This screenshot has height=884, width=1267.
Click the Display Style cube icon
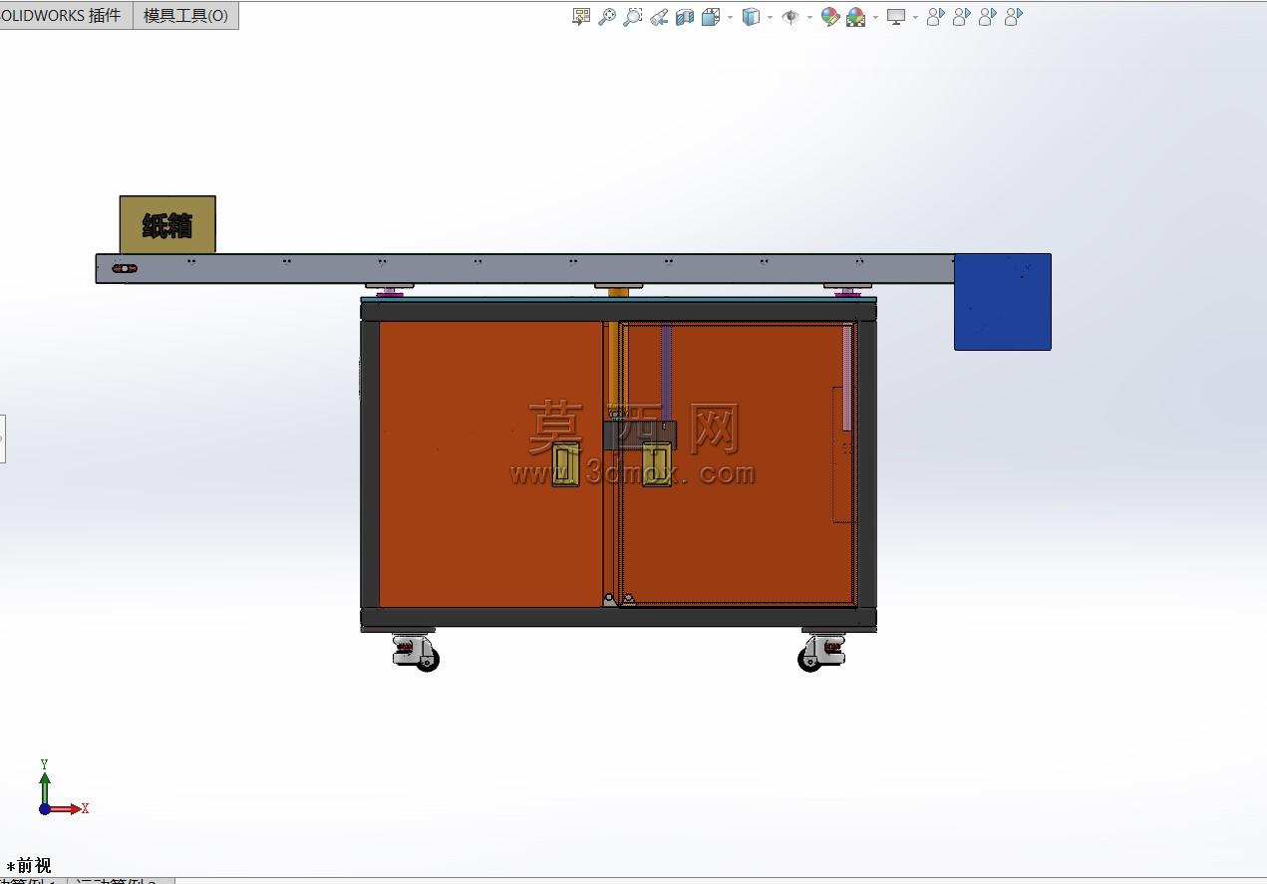click(x=752, y=17)
